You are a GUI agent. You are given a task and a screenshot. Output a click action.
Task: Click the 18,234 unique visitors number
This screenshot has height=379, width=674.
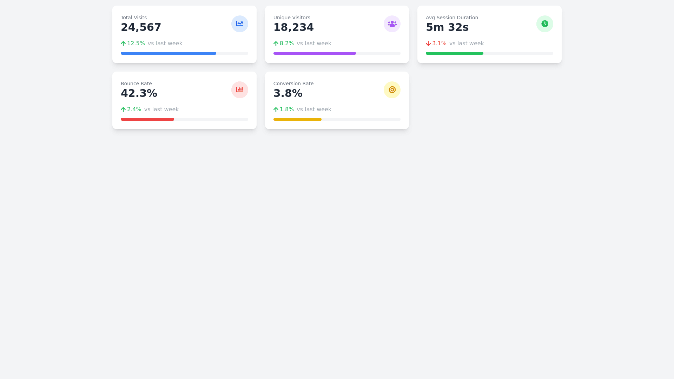point(293,27)
